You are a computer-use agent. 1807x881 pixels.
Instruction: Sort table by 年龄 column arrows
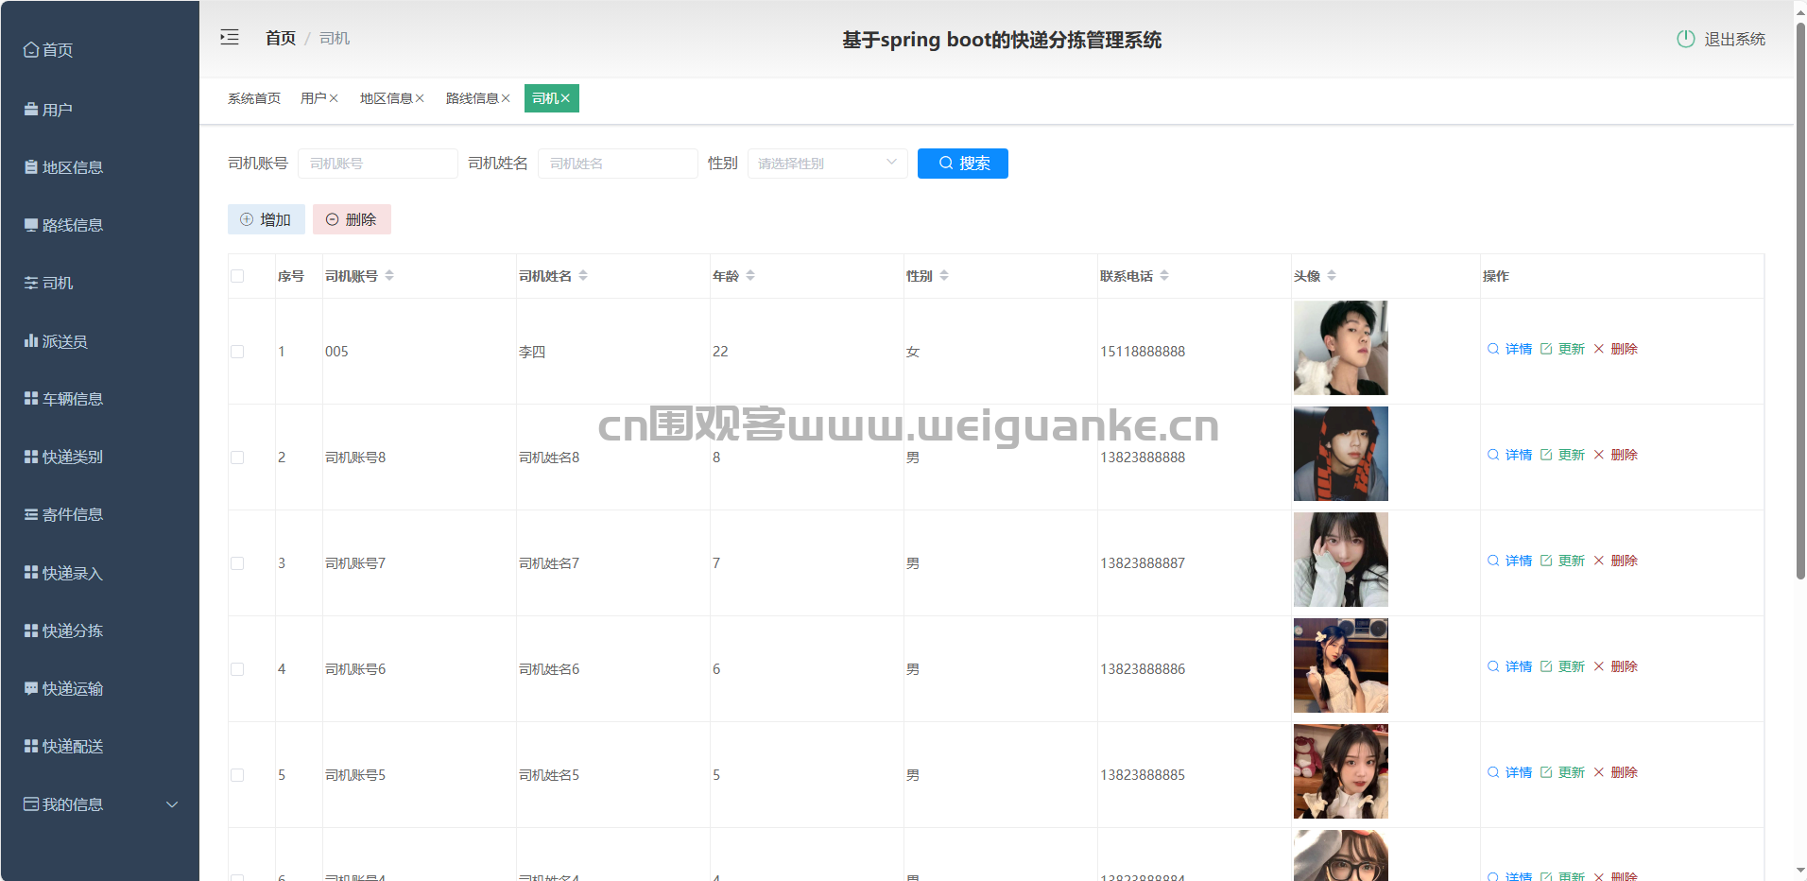[x=750, y=276]
